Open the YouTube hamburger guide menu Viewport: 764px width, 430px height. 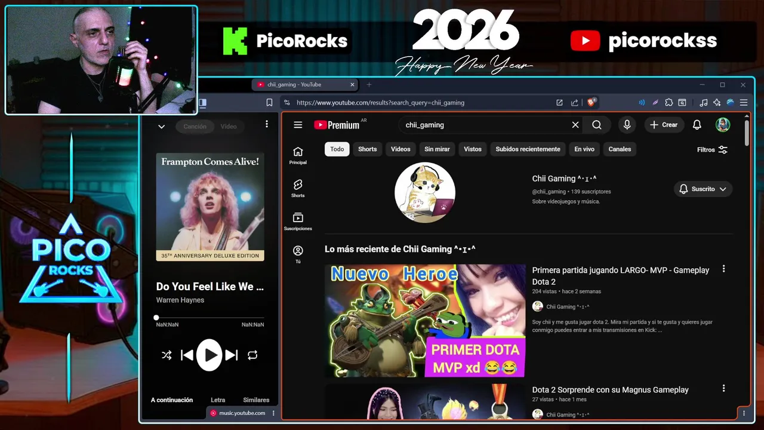298,125
